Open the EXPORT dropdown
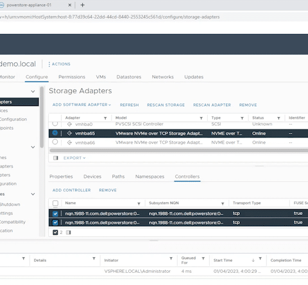Image resolution: width=308 pixels, height=285 pixels. tap(74, 158)
